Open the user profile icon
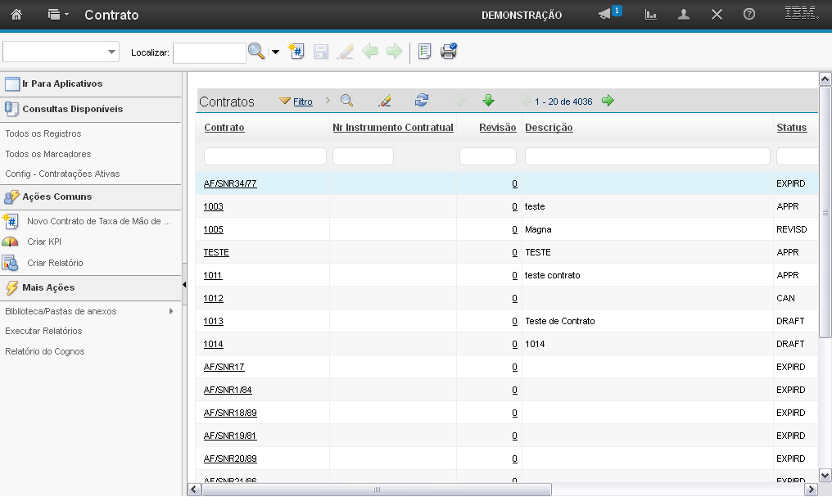The height and width of the screenshot is (497, 832). 684,15
